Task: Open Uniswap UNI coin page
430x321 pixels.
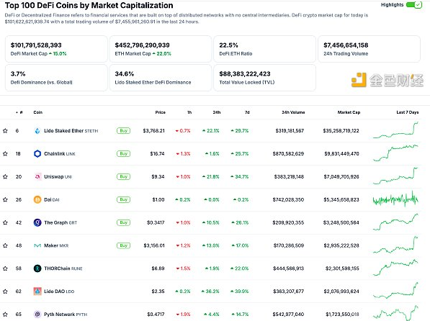Action: pyautogui.click(x=58, y=177)
